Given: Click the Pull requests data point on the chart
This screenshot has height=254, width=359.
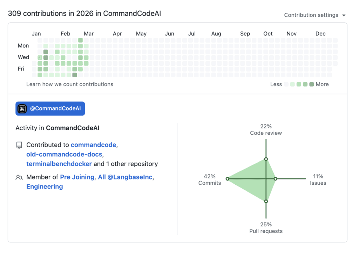Looking at the screenshot, I should point(266,202).
